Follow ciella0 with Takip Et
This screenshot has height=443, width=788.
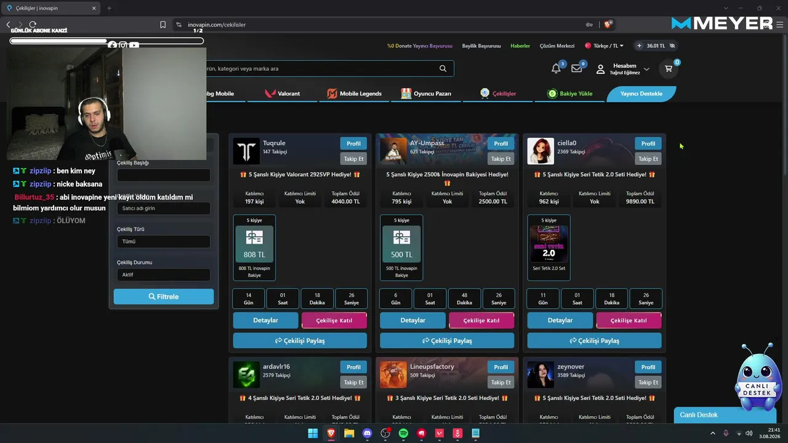pos(648,159)
